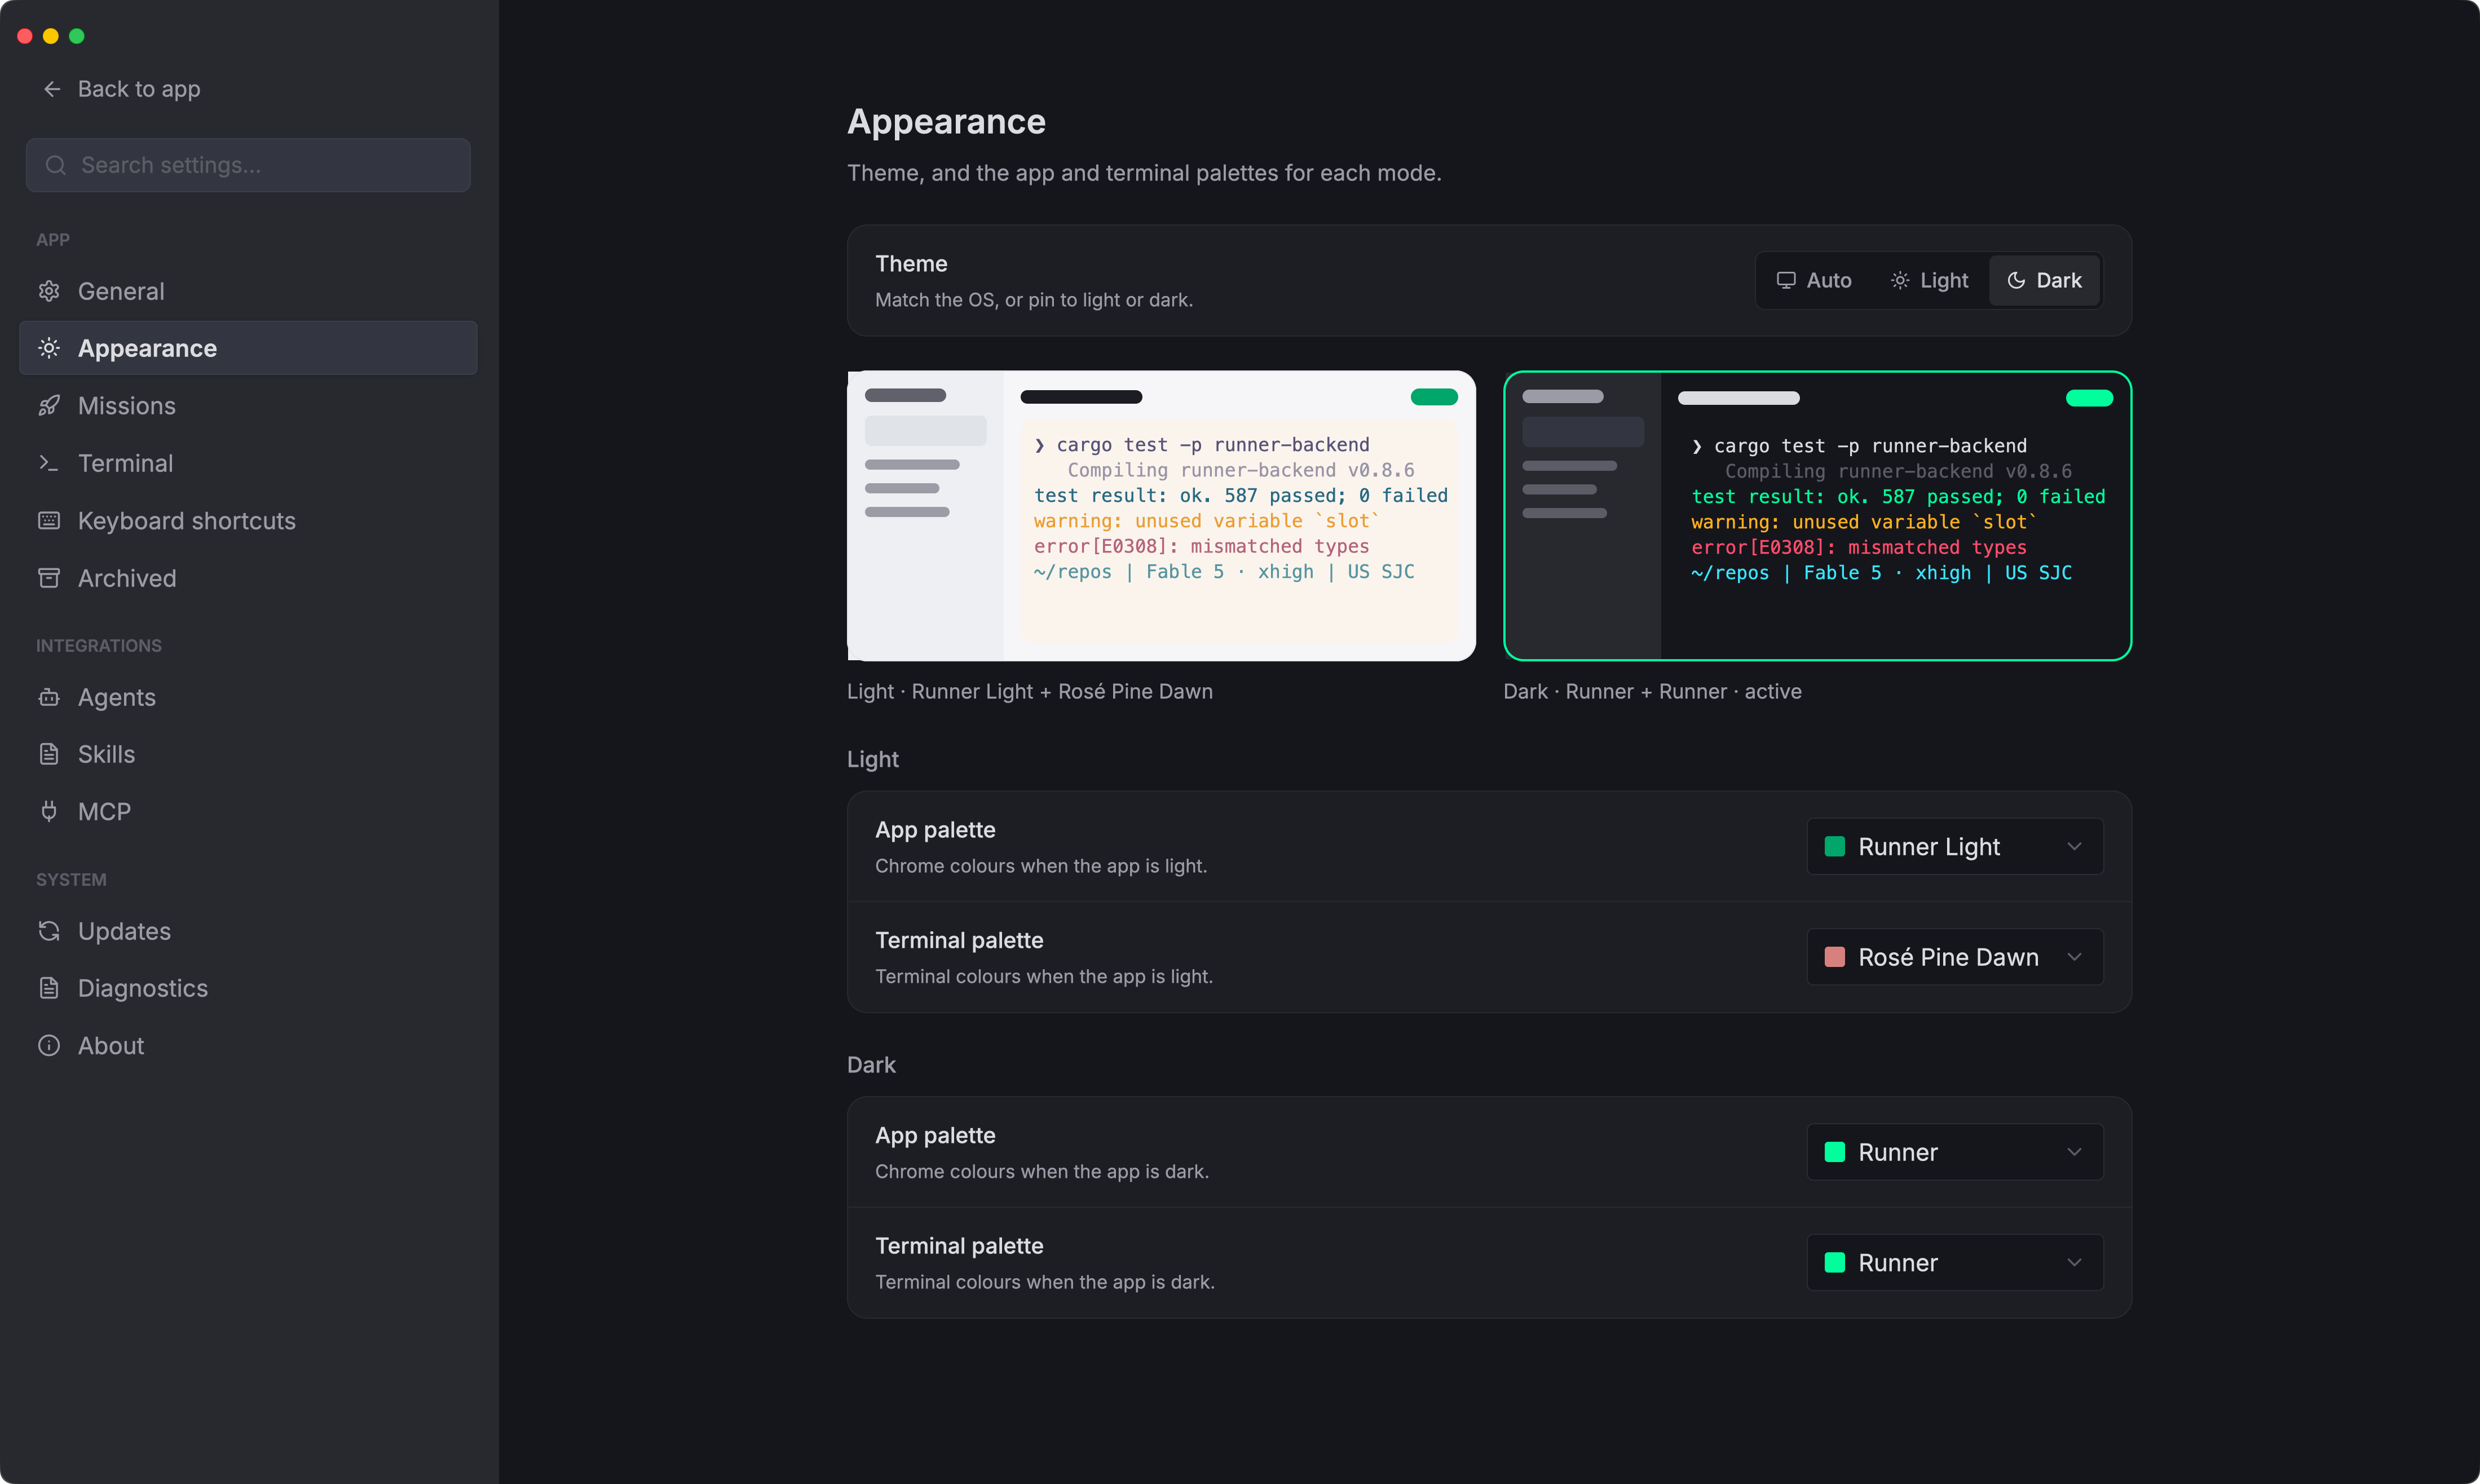
Task: Open Light App palette dropdown Runner Light
Action: tap(1955, 847)
